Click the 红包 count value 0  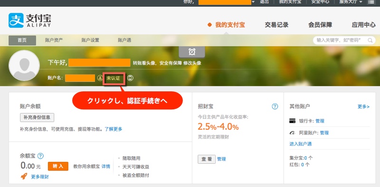(303, 165)
